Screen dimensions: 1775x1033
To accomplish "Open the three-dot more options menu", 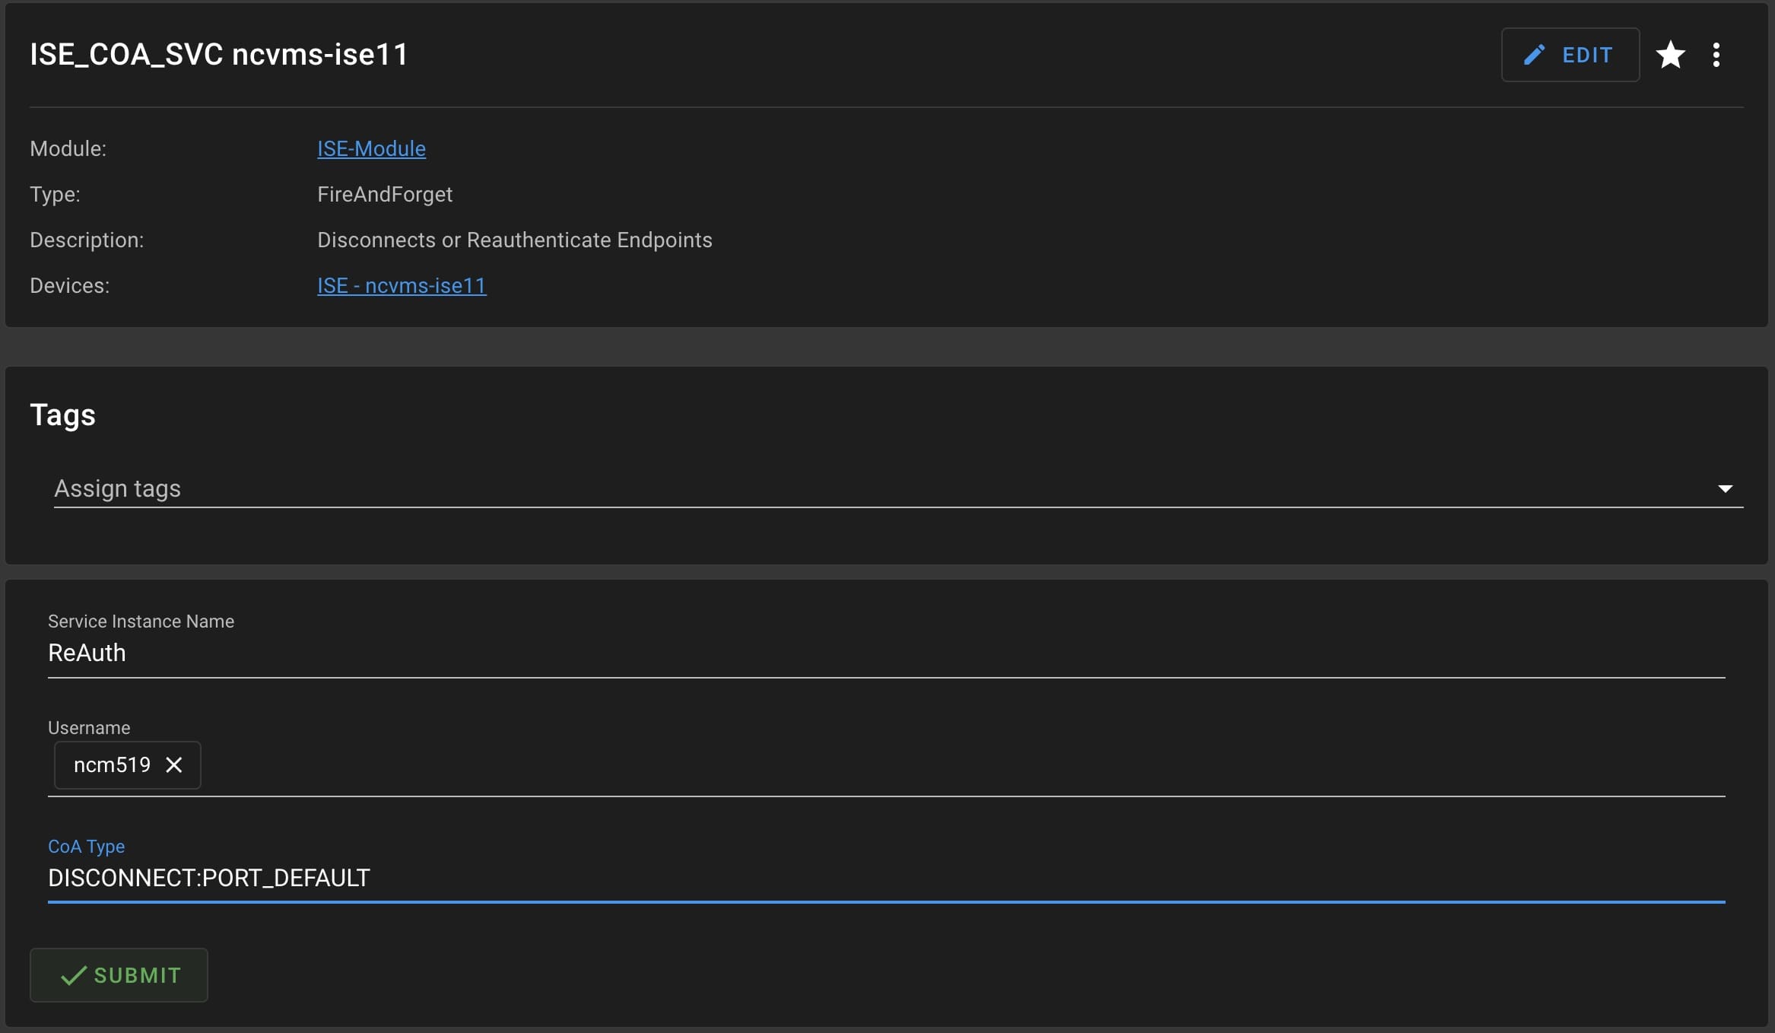I will (1716, 55).
